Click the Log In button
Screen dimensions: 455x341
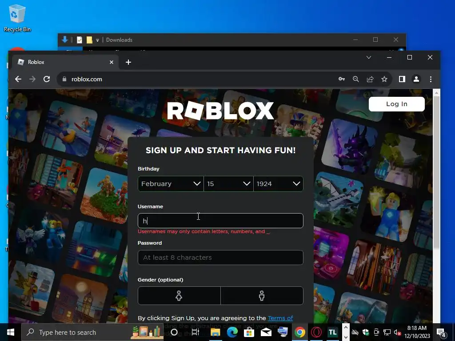coord(397,104)
